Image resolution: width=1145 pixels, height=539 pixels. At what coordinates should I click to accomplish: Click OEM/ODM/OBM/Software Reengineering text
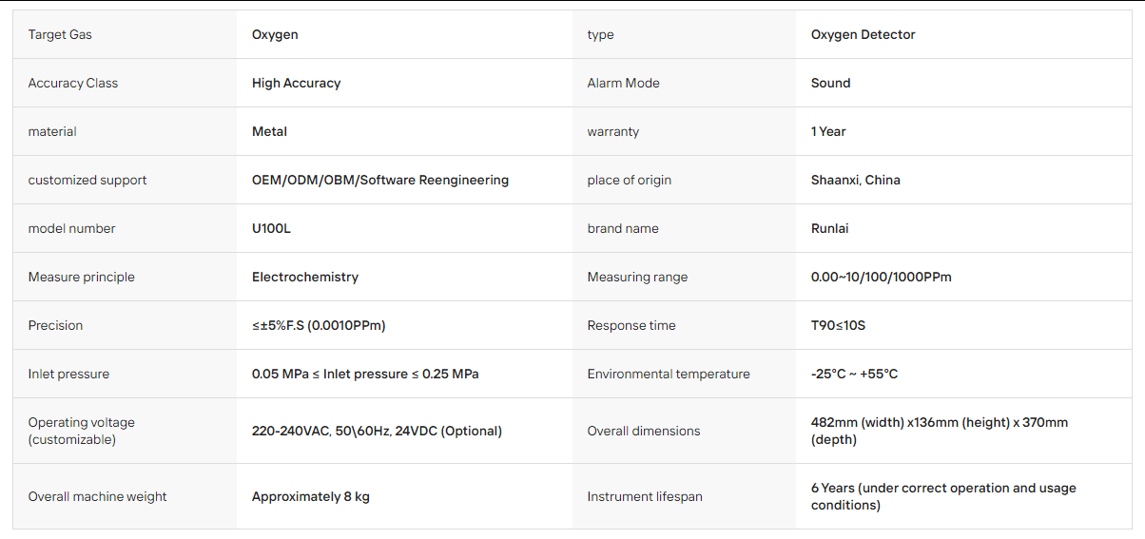click(x=380, y=180)
